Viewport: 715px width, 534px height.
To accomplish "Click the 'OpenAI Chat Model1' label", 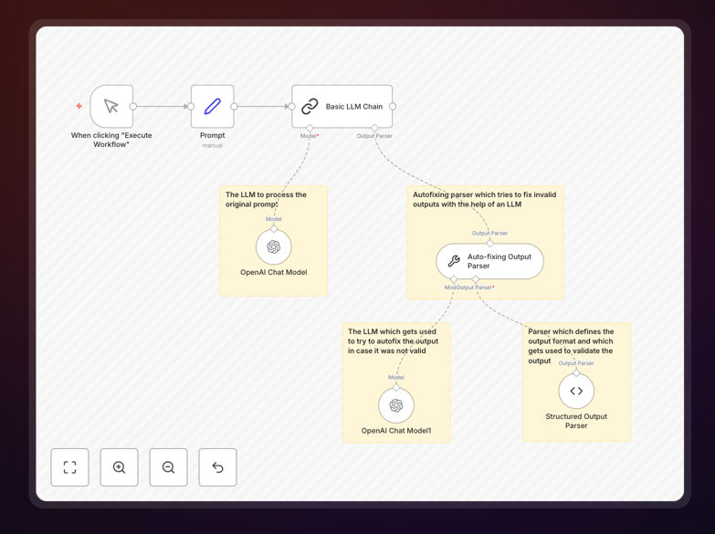I will coord(396,431).
